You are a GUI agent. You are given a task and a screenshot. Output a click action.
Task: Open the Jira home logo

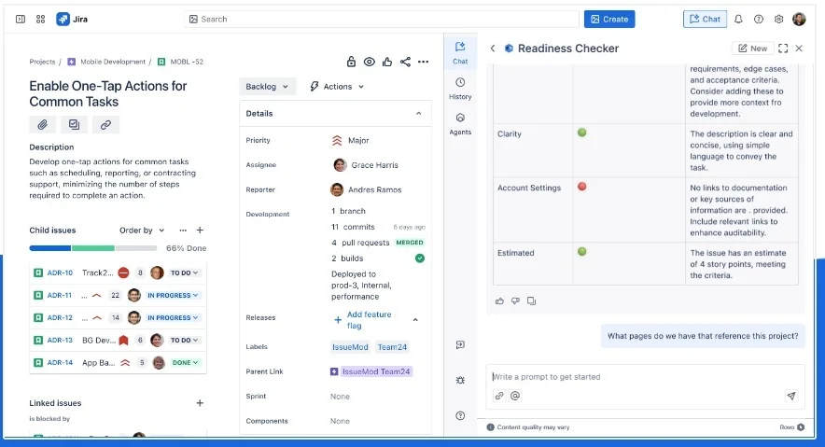pyautogui.click(x=72, y=20)
